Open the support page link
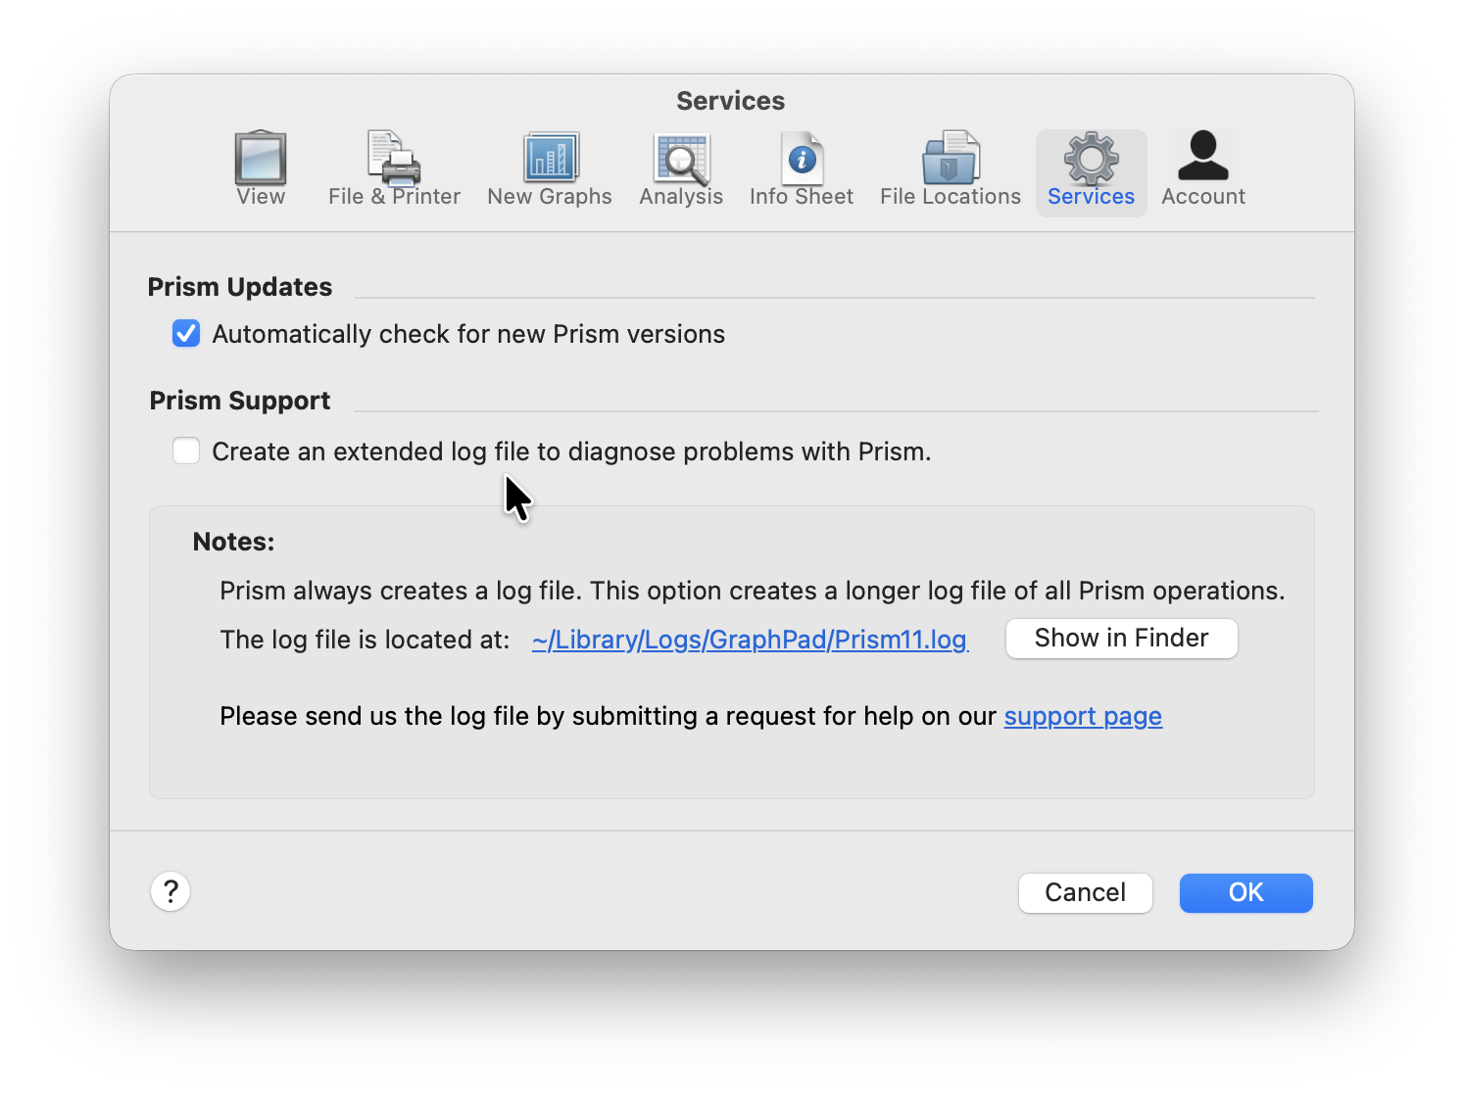The image size is (1464, 1095). tap(1083, 716)
